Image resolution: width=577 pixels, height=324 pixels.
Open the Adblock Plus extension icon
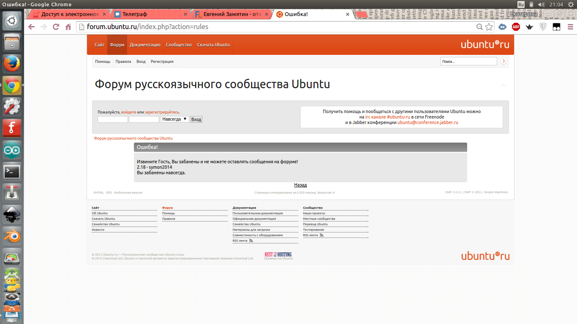516,27
